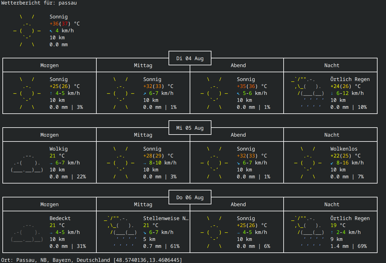
Task: Click the wind arrow beside Di Nacht 6-12 km/h
Action: point(332,93)
